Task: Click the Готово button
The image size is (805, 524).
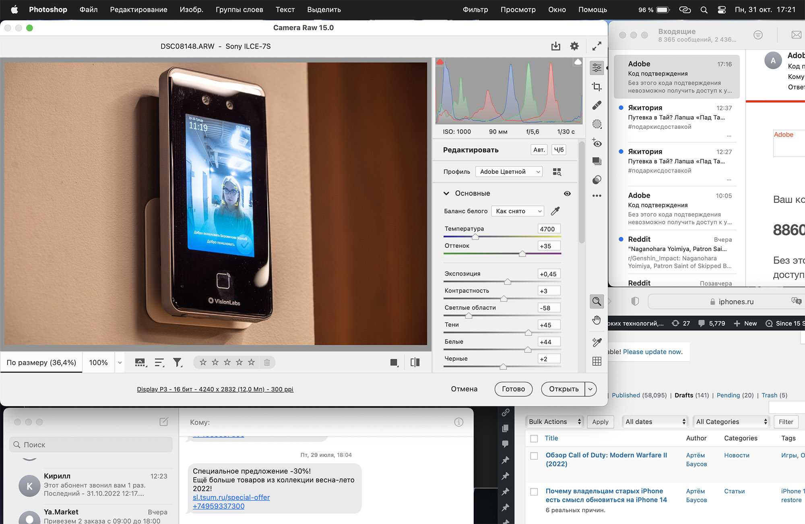Action: click(x=513, y=389)
